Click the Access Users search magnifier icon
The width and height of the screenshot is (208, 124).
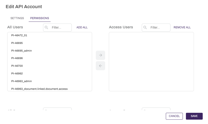click(145, 28)
